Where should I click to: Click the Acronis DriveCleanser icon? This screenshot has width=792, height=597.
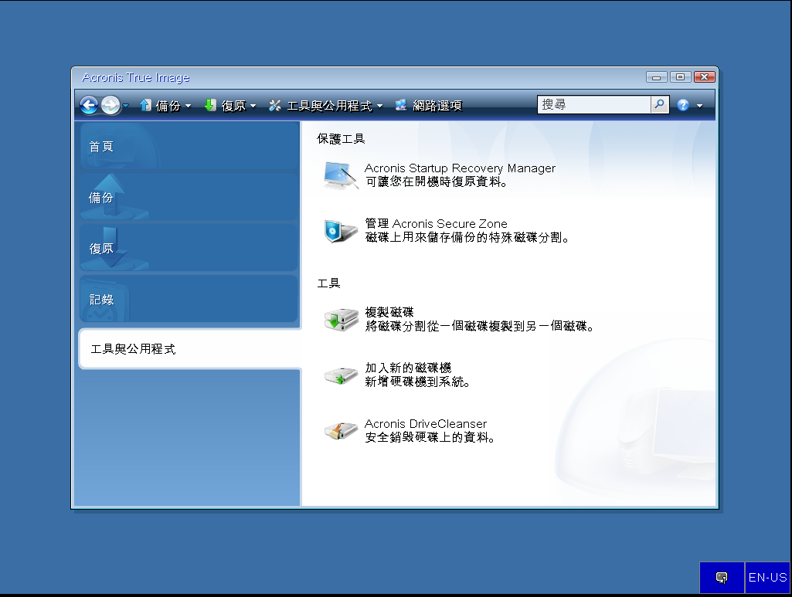[x=340, y=431]
